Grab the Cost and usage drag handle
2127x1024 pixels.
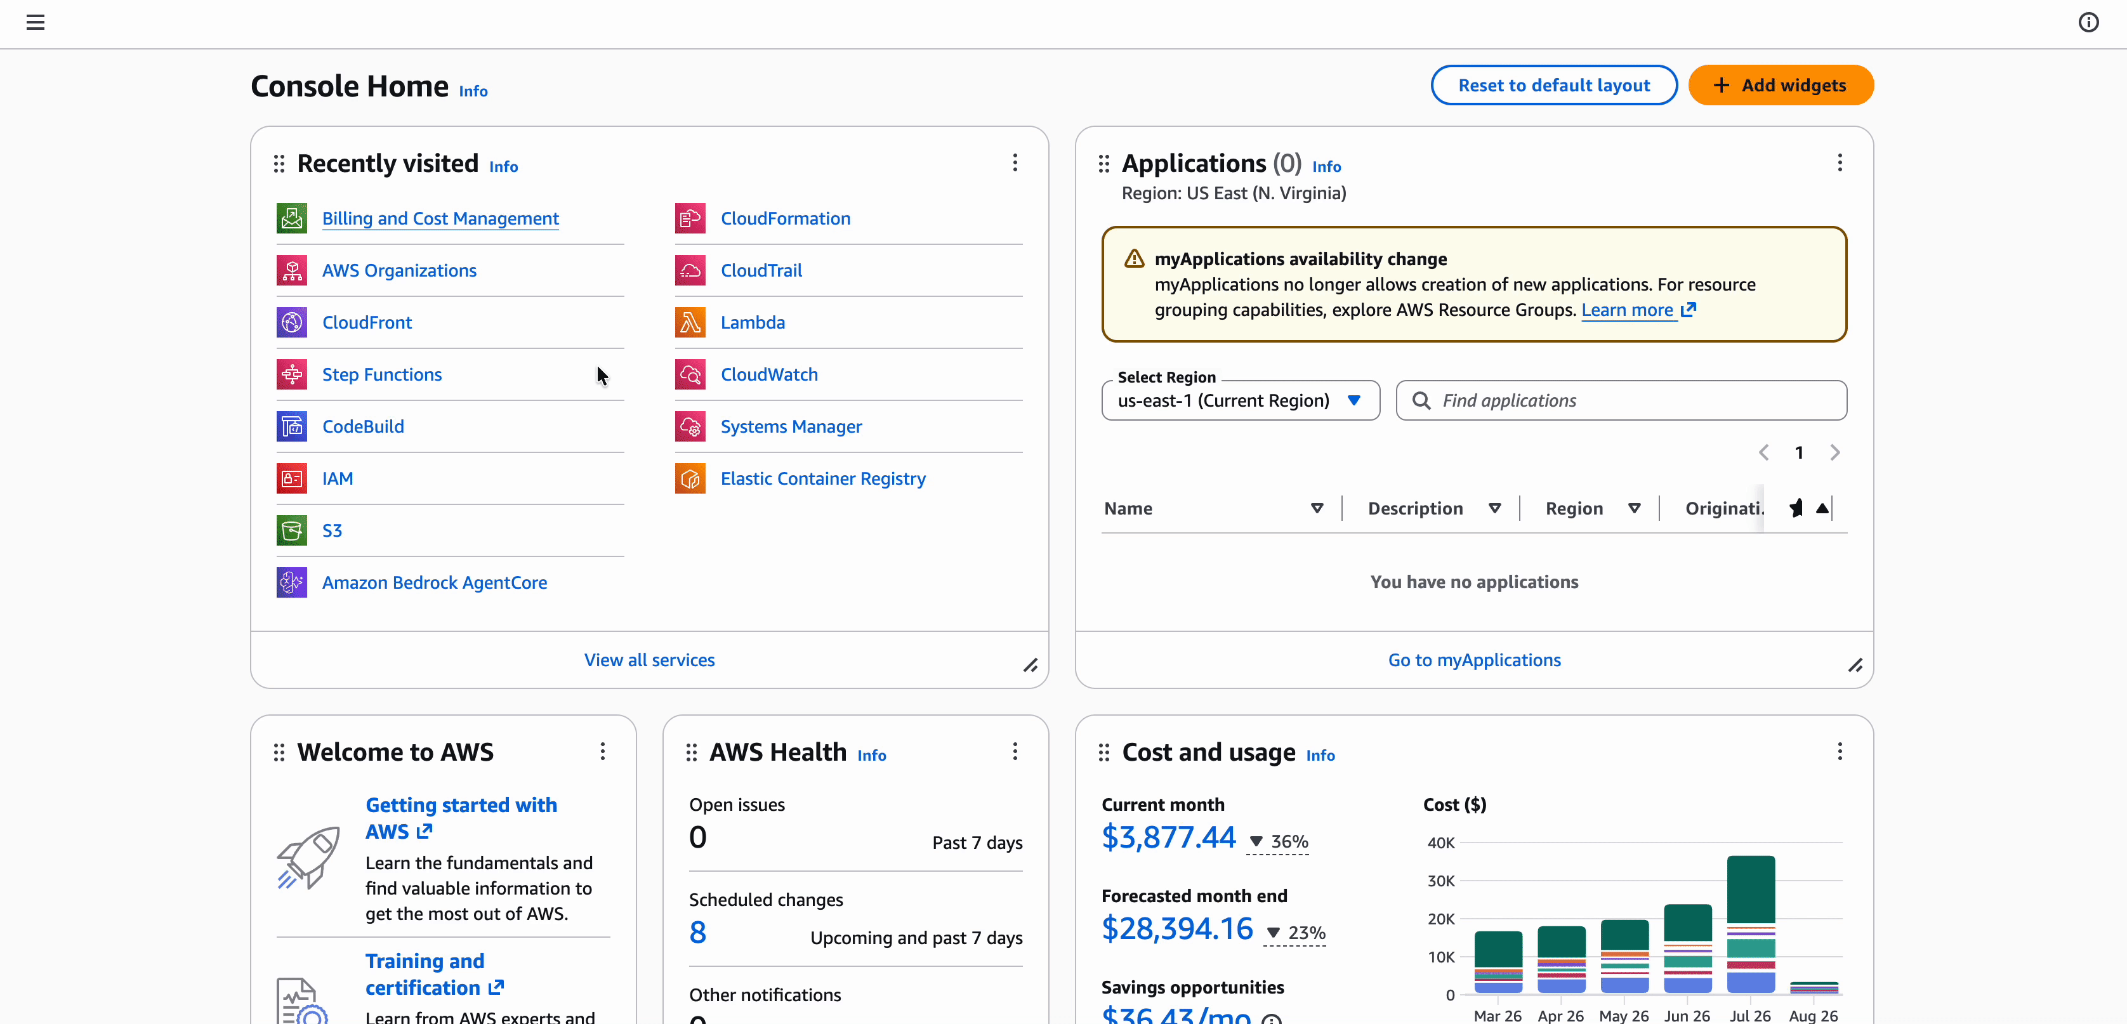point(1104,752)
